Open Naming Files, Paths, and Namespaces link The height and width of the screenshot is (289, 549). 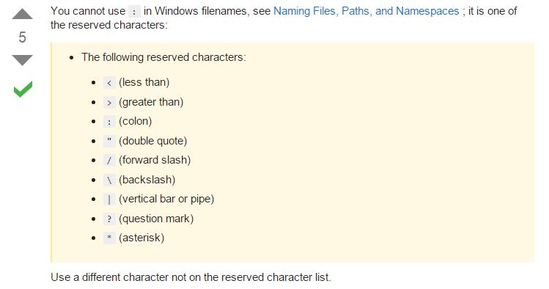click(x=366, y=11)
